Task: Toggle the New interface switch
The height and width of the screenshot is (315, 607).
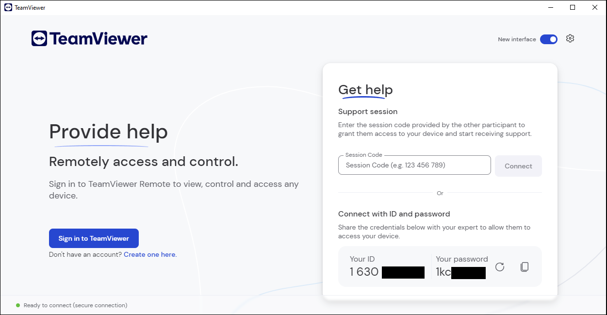Action: point(549,39)
